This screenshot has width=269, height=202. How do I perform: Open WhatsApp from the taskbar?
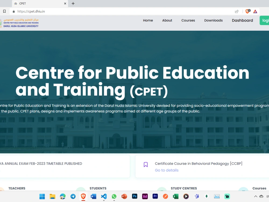point(114,196)
